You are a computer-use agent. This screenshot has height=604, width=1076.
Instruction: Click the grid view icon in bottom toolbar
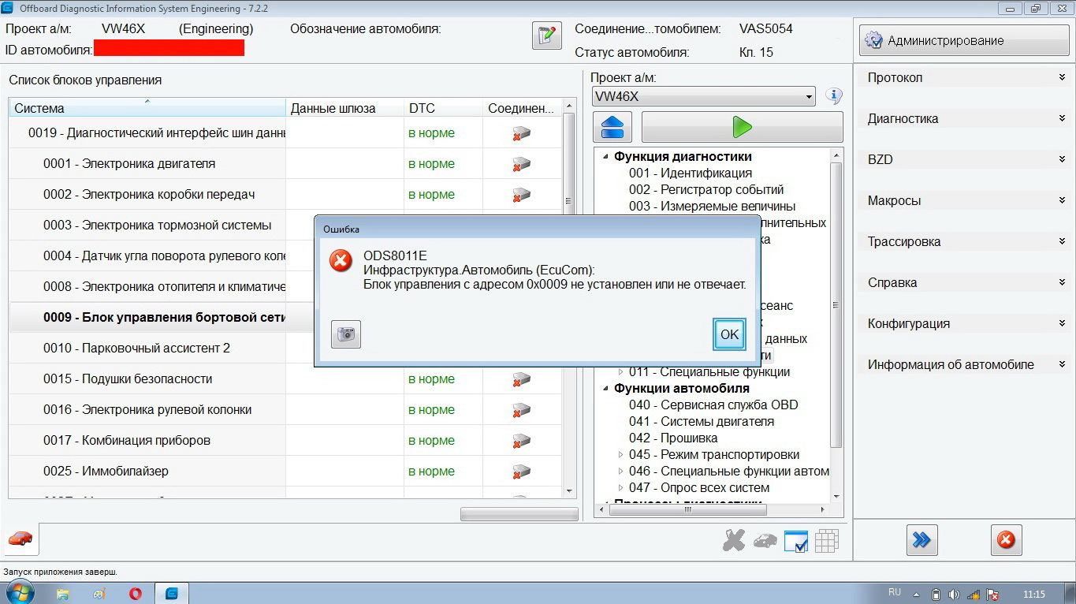click(x=826, y=541)
